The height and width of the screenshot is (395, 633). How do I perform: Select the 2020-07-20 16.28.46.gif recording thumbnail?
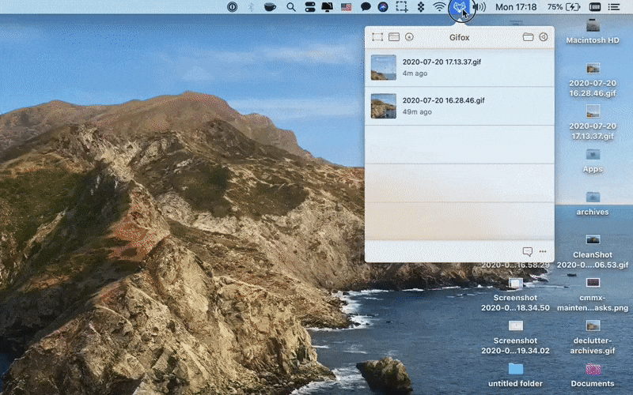click(384, 106)
